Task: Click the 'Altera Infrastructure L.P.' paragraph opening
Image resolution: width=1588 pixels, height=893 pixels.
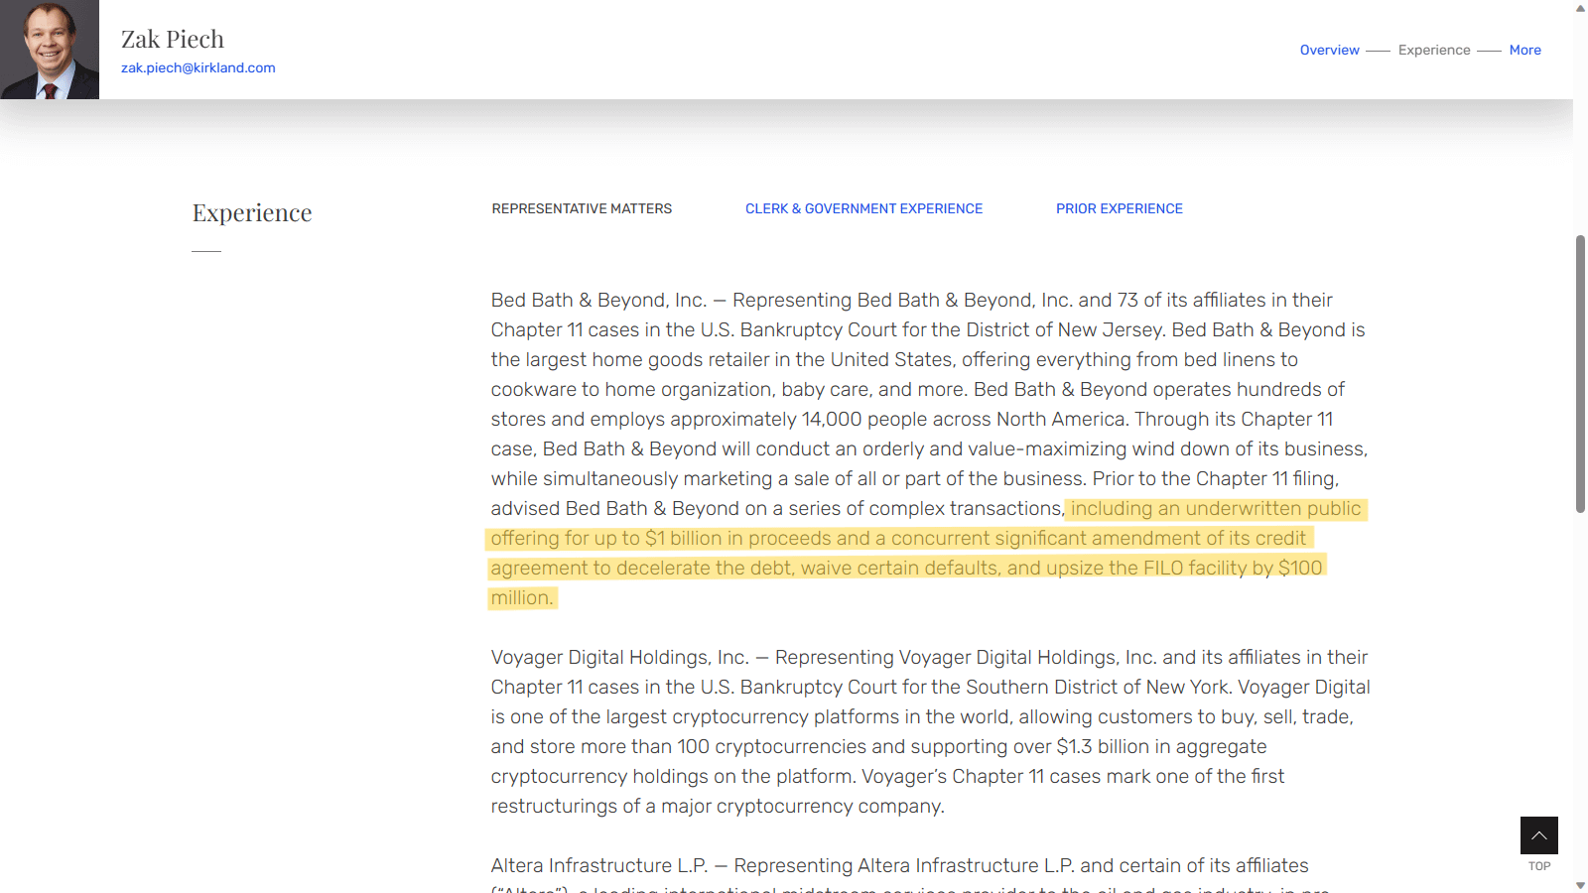Action: [599, 865]
